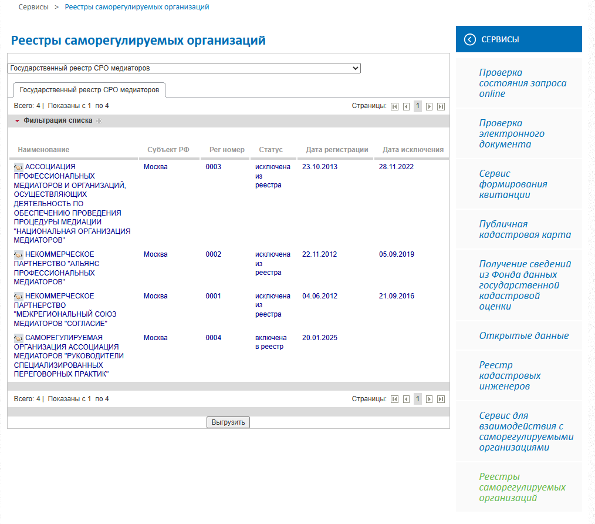Go to first page in bottom pagination
Image resolution: width=595 pixels, height=524 pixels.
(x=395, y=399)
